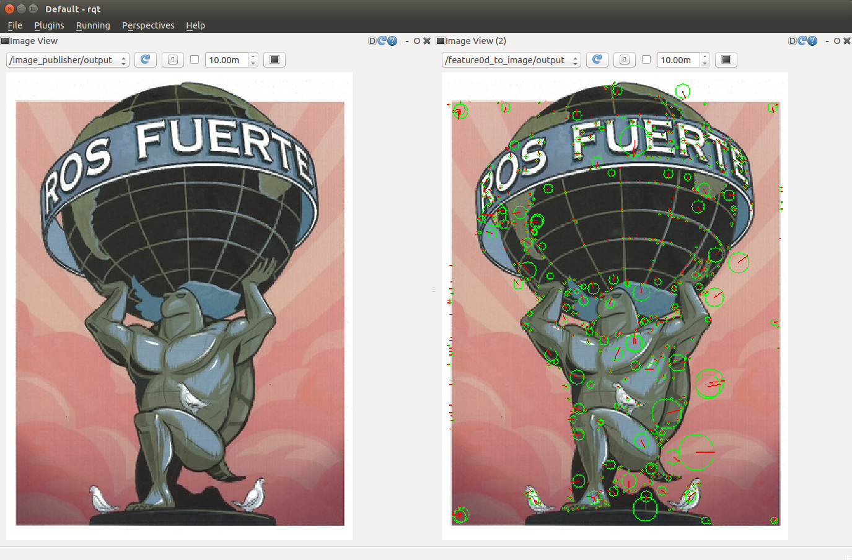Open the Running menu

point(93,25)
